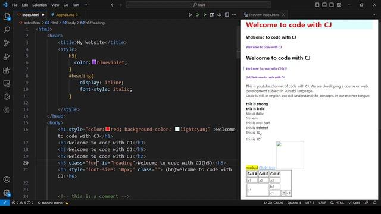Open Run and Debug view
The width and height of the screenshot is (381, 214).
(7, 56)
